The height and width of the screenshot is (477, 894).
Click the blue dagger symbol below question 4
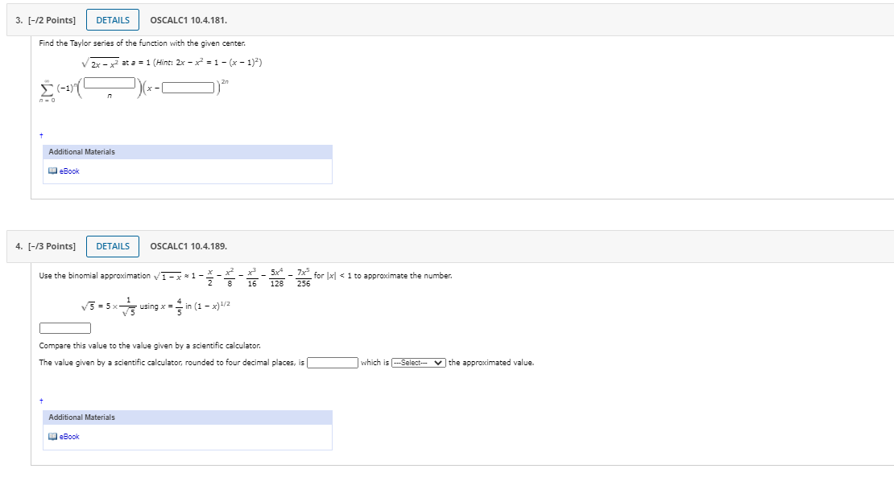coord(41,401)
